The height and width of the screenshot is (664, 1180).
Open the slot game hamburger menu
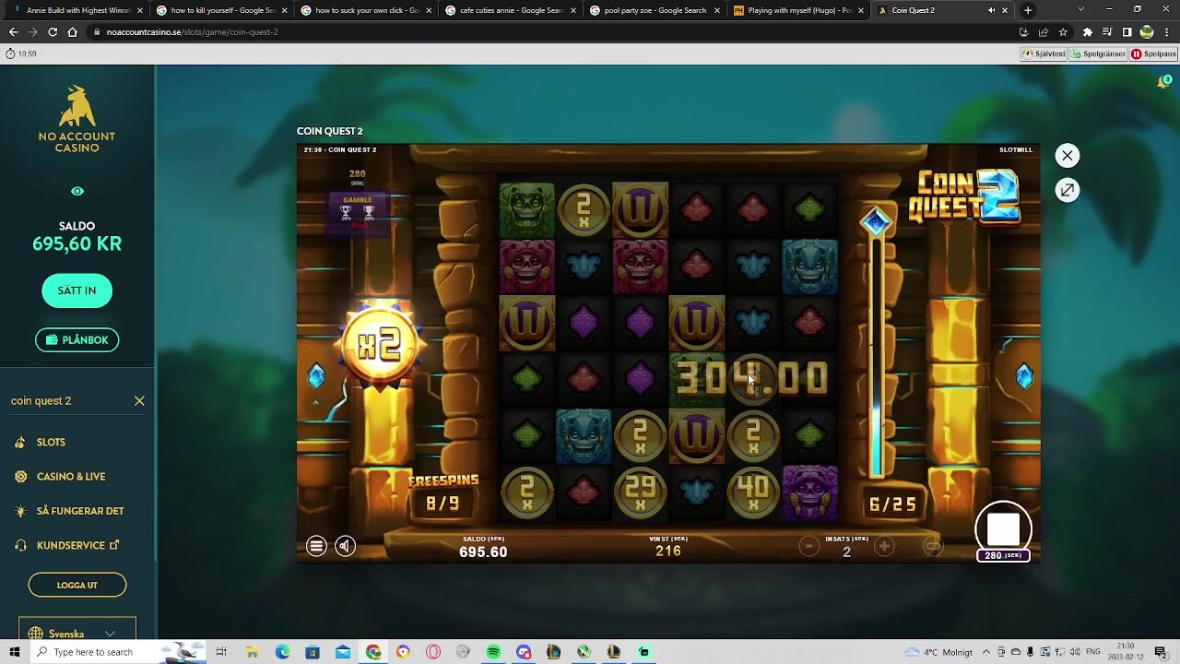(316, 546)
